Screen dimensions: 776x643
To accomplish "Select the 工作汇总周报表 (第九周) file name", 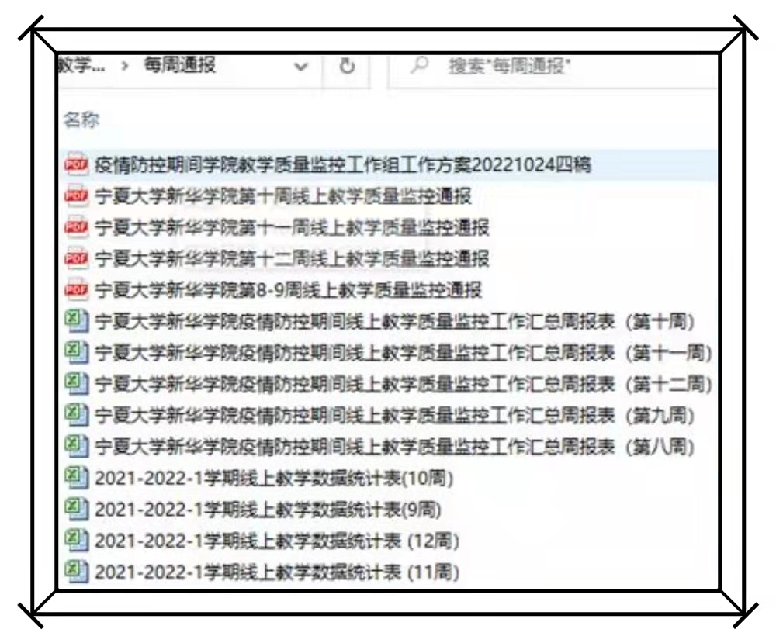I will 394,415.
